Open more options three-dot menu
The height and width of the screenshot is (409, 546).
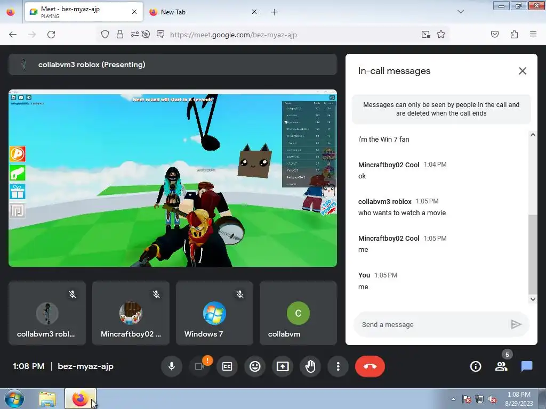338,366
